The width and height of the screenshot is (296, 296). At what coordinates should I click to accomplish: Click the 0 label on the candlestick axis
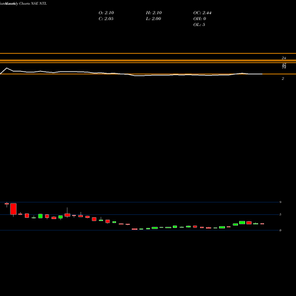tap(280, 230)
